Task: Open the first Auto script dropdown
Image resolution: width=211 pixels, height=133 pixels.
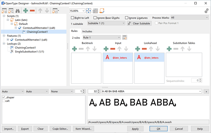Action: [x=13, y=91]
